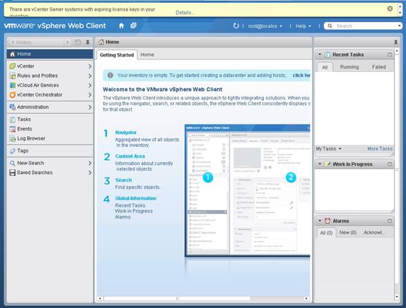Click the Events icon in the navigator
This screenshot has width=406, height=308.
pyautogui.click(x=12, y=129)
